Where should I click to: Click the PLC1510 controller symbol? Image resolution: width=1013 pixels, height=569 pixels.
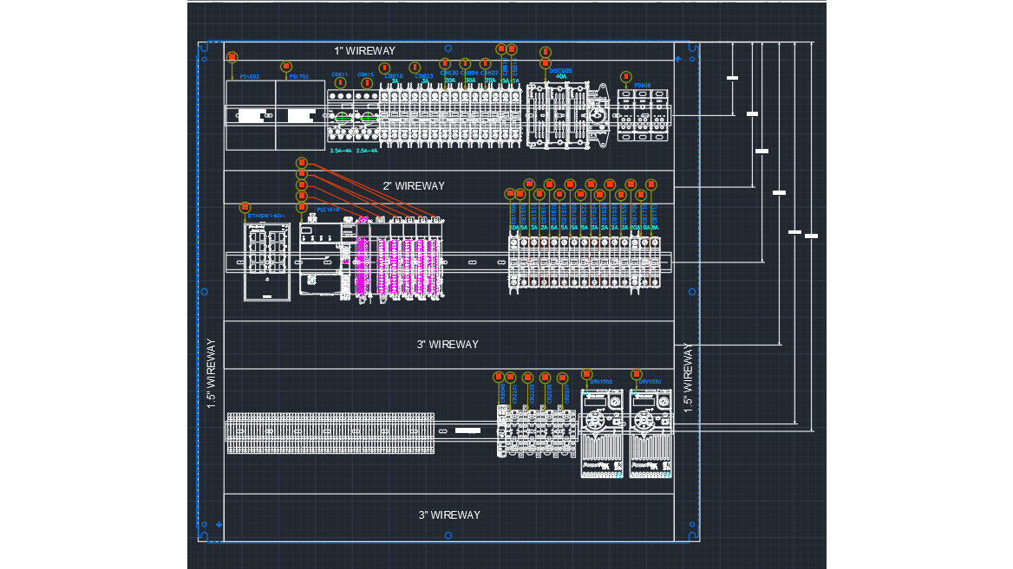[x=320, y=257]
